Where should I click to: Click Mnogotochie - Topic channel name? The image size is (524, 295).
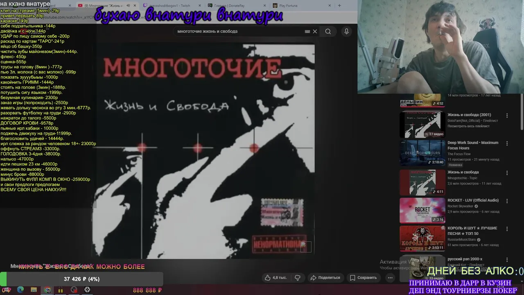[463, 178]
